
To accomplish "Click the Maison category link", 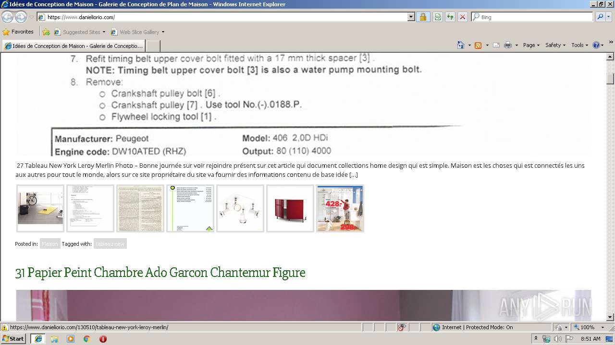I will pos(49,244).
